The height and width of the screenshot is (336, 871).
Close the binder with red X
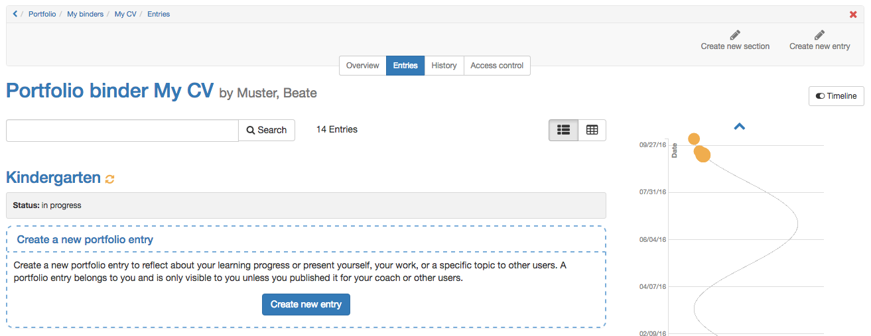tap(853, 15)
